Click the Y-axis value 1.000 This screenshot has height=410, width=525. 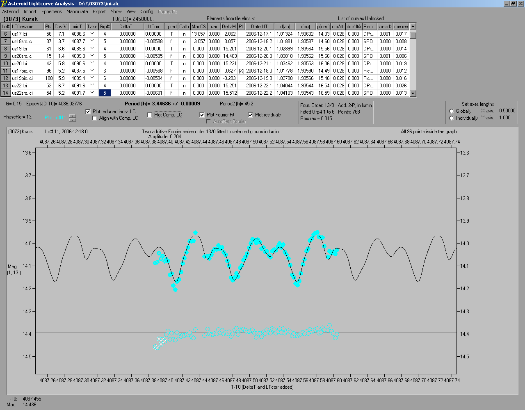505,118
